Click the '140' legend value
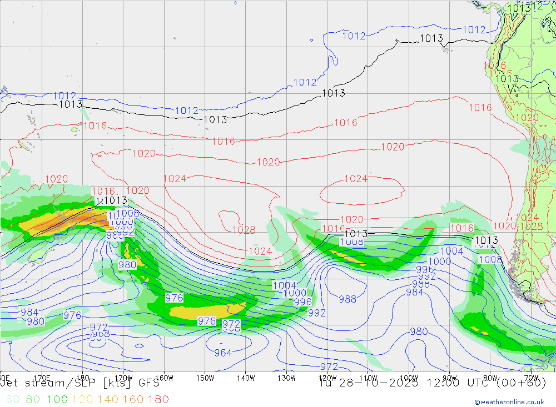This screenshot has height=407, width=556. [108, 399]
